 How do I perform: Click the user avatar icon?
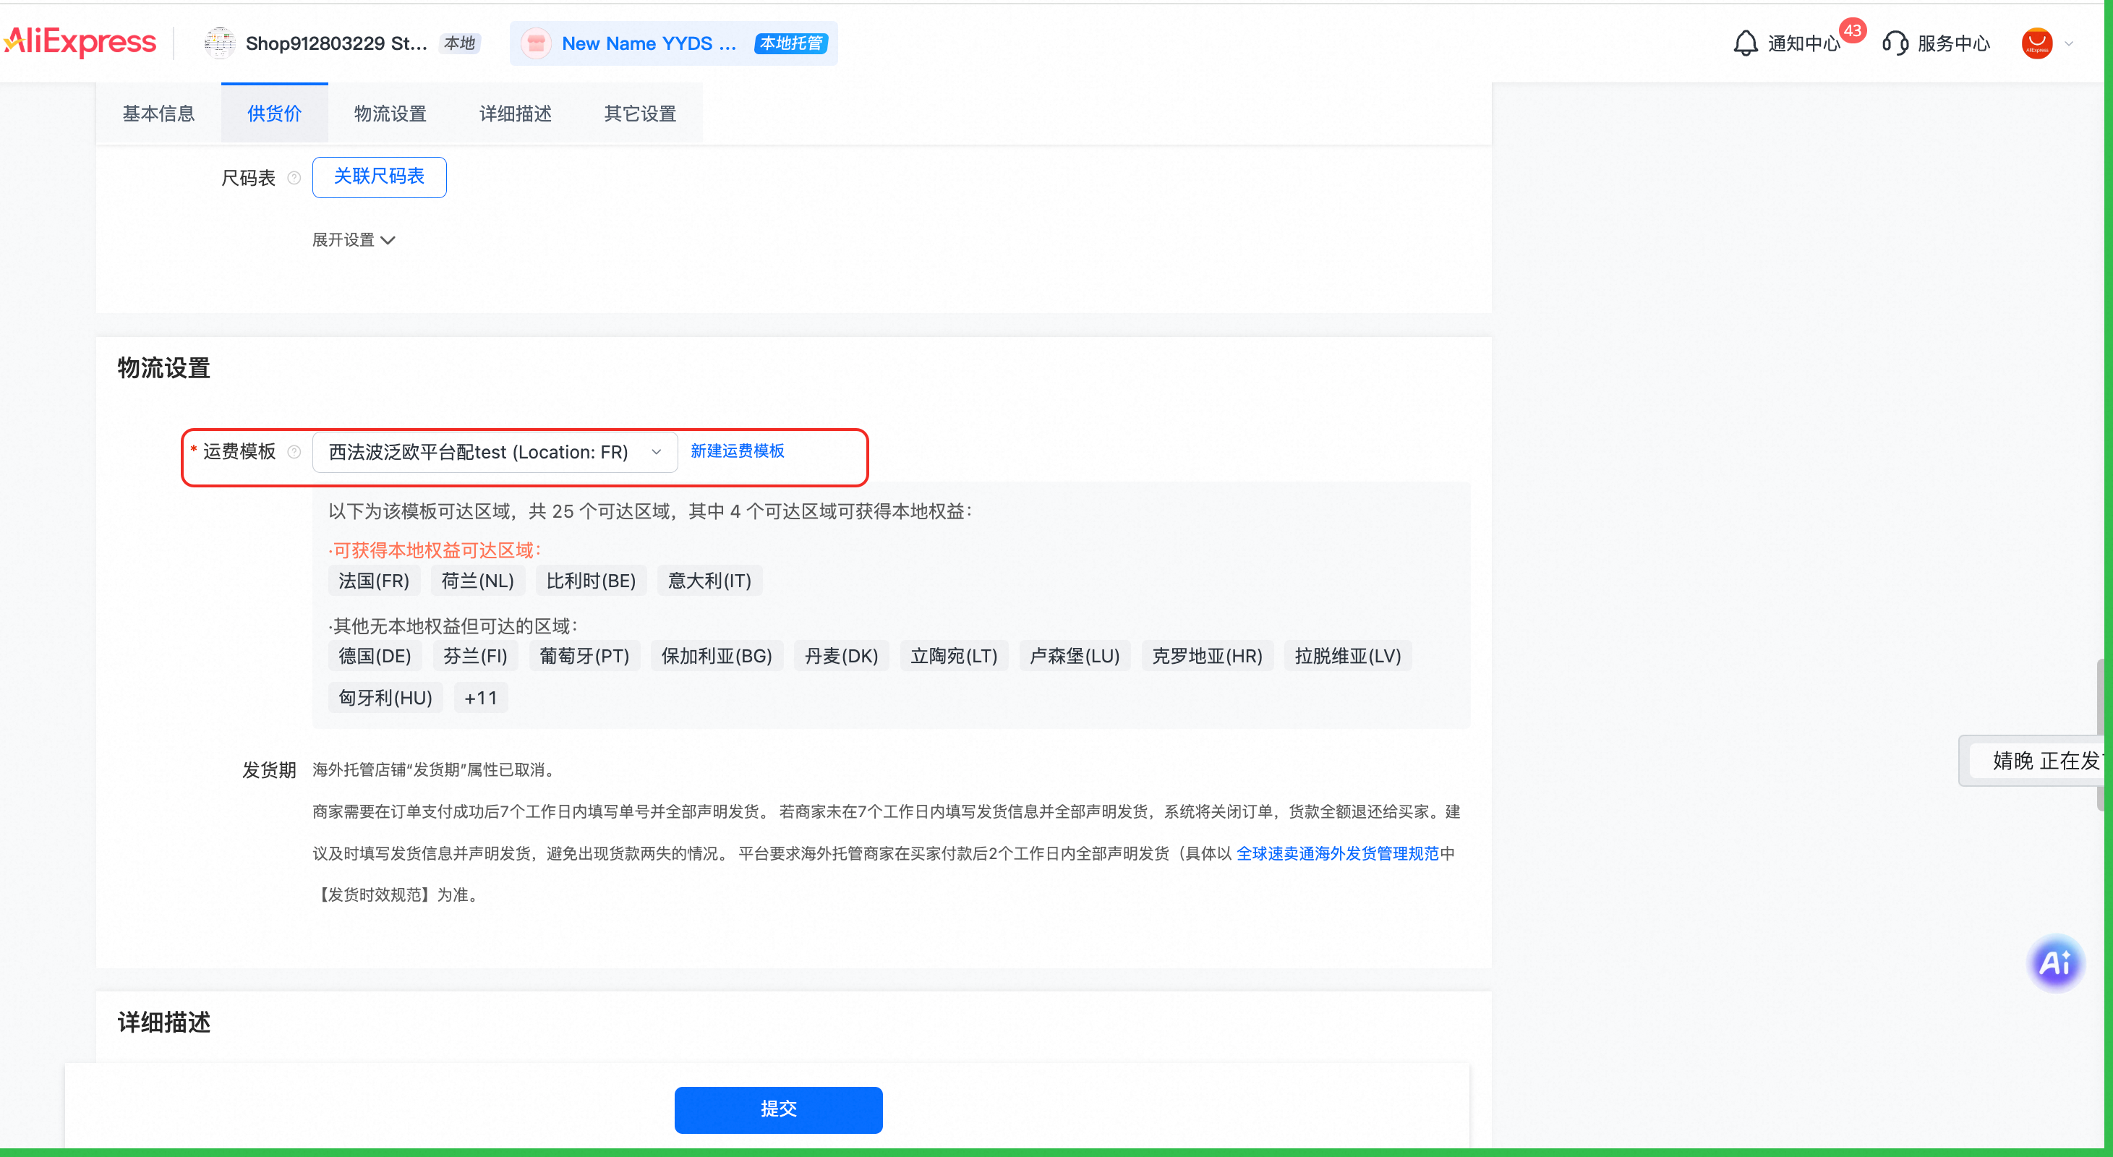(2037, 43)
